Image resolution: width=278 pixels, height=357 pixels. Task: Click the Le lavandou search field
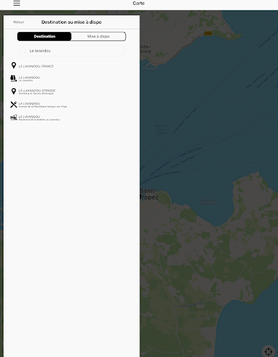click(x=72, y=50)
